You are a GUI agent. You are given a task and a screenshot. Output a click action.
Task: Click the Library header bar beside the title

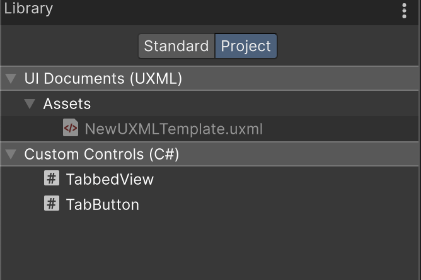point(226,12)
